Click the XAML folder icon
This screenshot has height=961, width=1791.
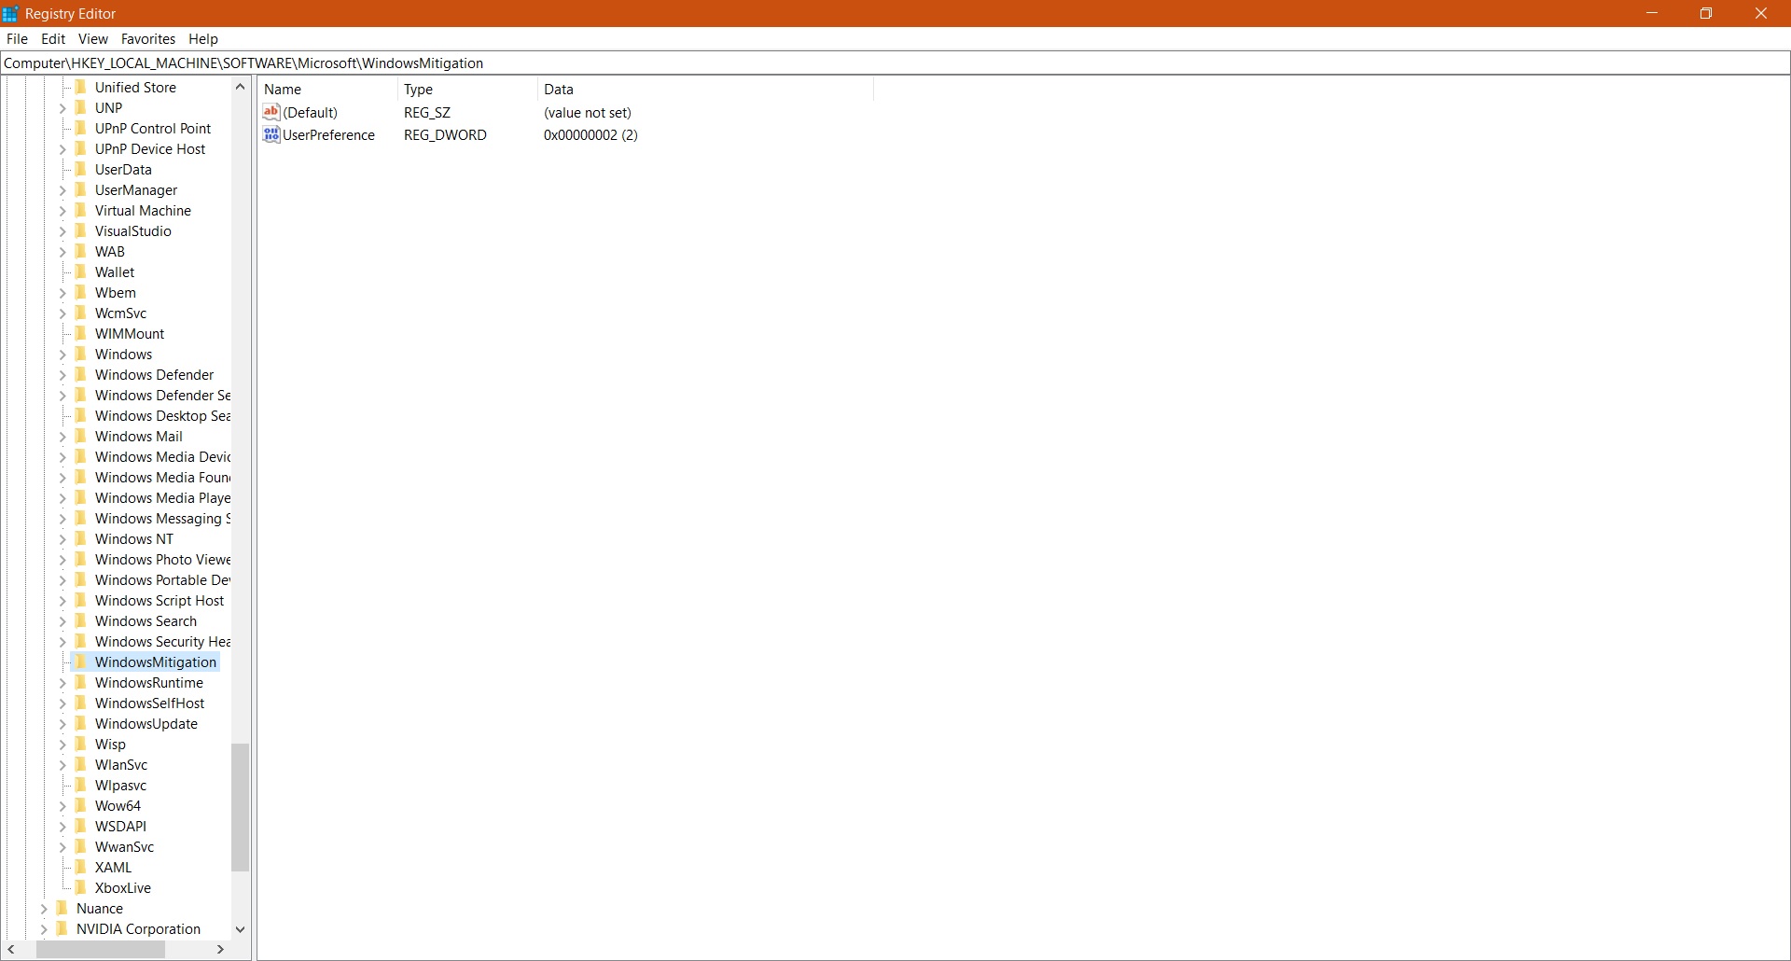(80, 868)
